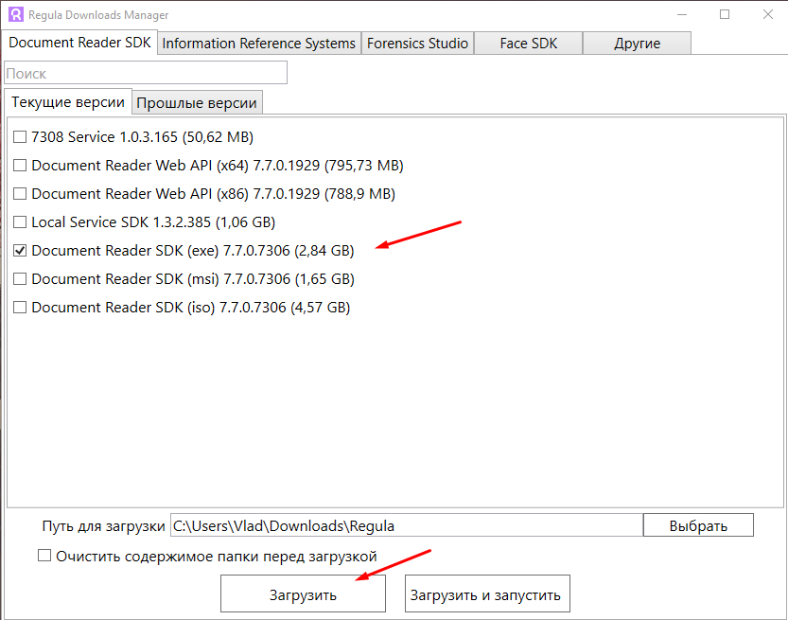
Task: Click the download path input field
Action: click(407, 525)
